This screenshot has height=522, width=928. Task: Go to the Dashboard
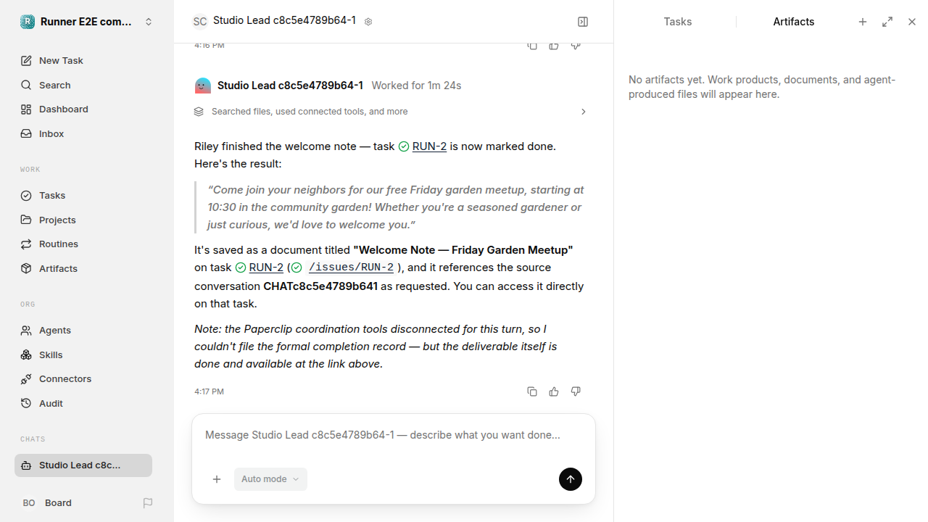click(83, 109)
